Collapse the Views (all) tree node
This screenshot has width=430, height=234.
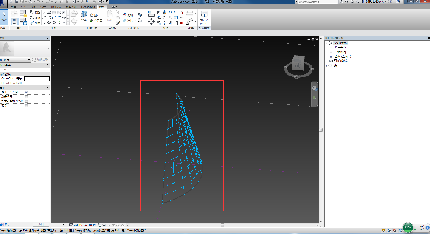(x=327, y=43)
